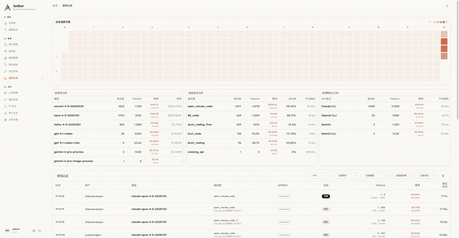Open 用户管理 users icon in sidebar

tap(5, 44)
